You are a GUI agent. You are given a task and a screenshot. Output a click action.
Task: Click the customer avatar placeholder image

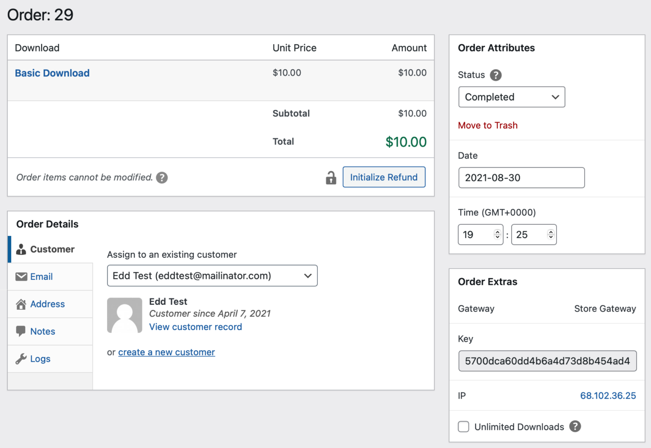pos(124,315)
